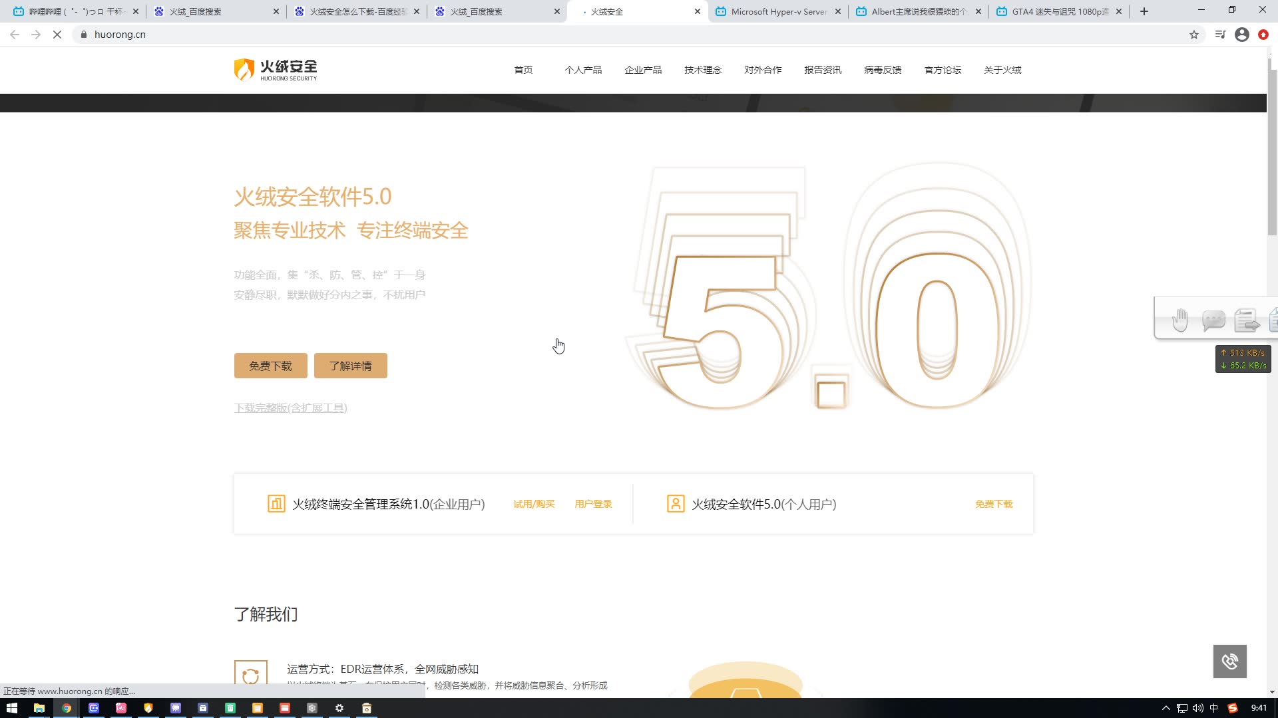Image resolution: width=1278 pixels, height=718 pixels.
Task: Switch to the Albert主席 tab
Action: (x=919, y=11)
